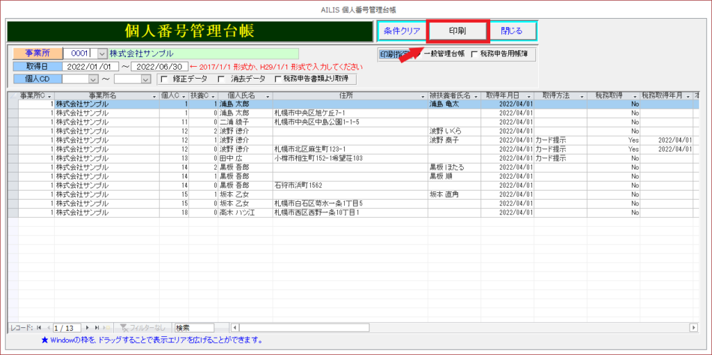Click the 閉じる button
This screenshot has height=355, width=712.
pos(511,31)
